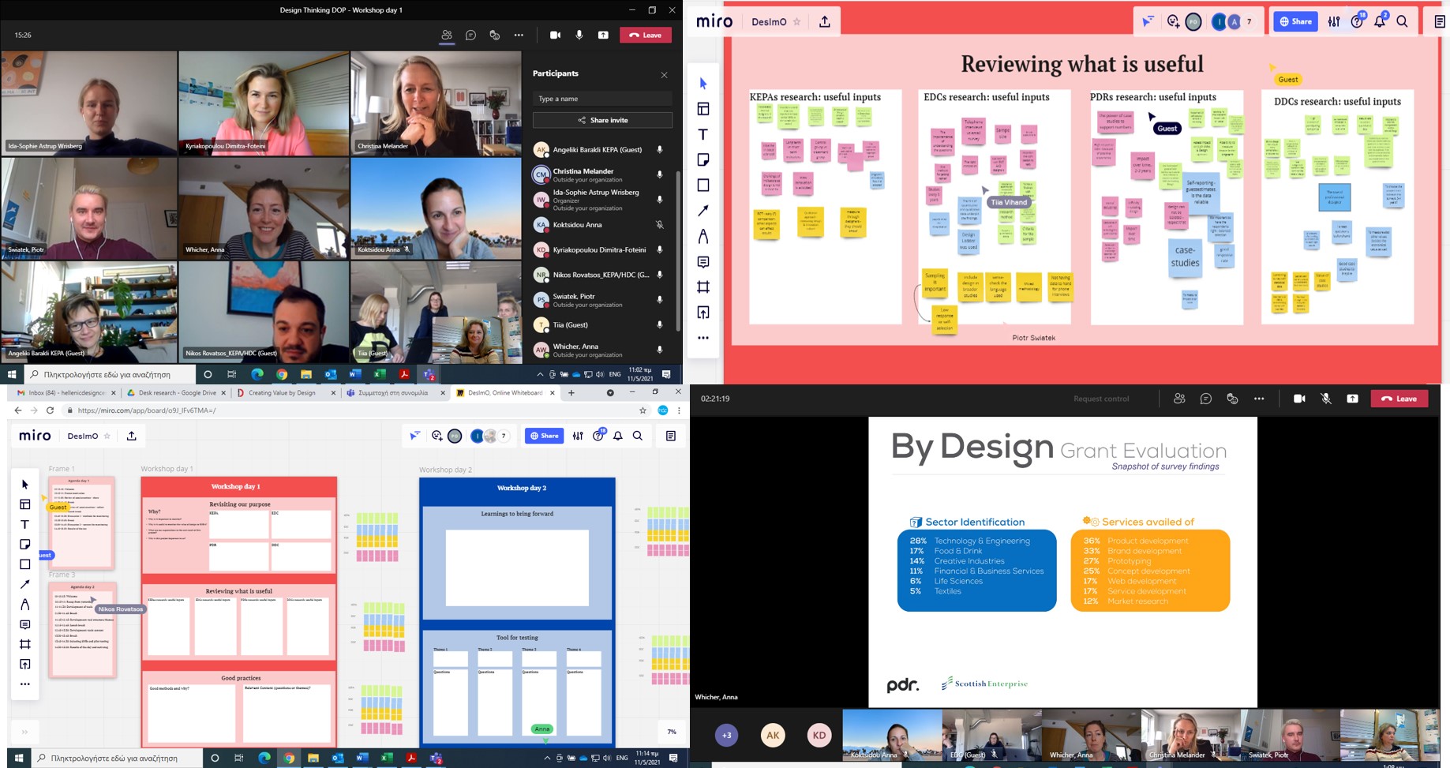Click the 'Type a name' participant search field

(602, 99)
